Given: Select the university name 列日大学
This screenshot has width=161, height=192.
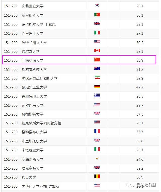Looking at the screenshot, I should [29, 177].
